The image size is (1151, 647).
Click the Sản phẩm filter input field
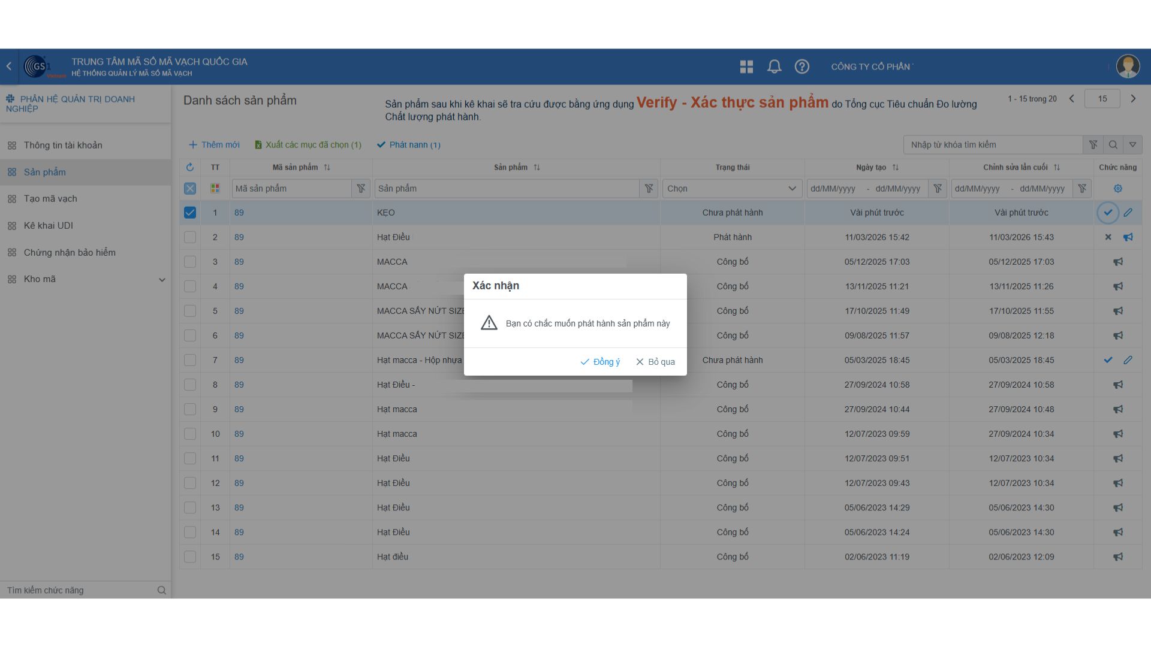pos(507,189)
